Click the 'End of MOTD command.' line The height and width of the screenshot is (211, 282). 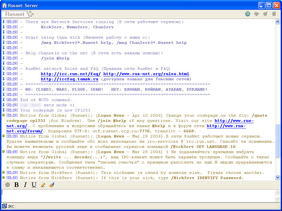click(46, 100)
